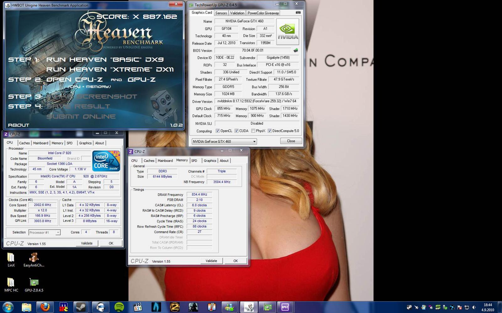Open Spotify from the taskbar

click(x=119, y=307)
